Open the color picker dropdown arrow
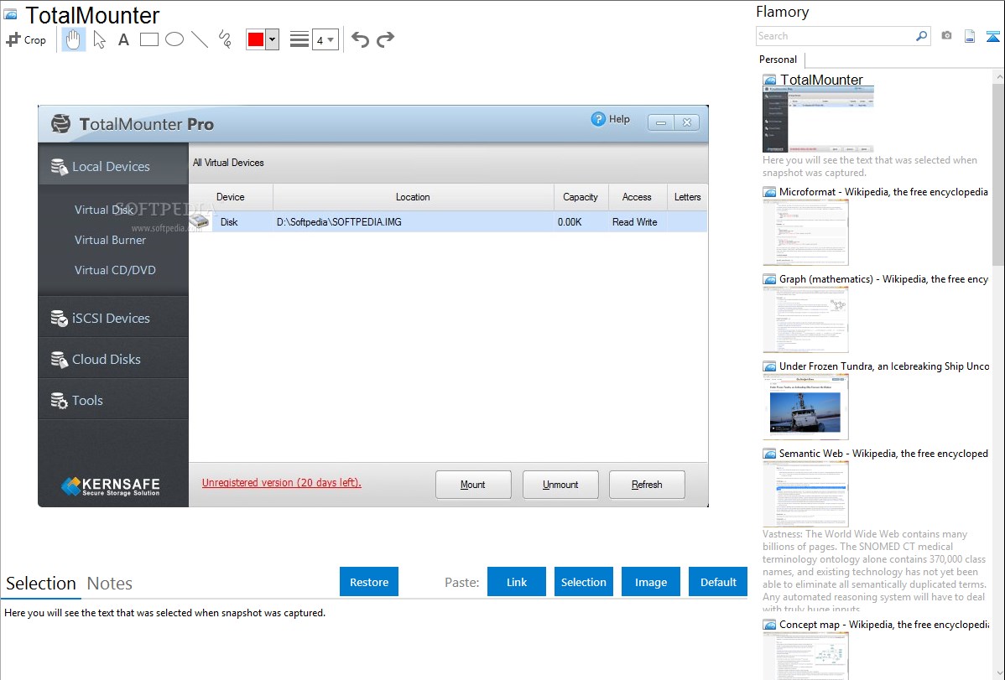 272,39
